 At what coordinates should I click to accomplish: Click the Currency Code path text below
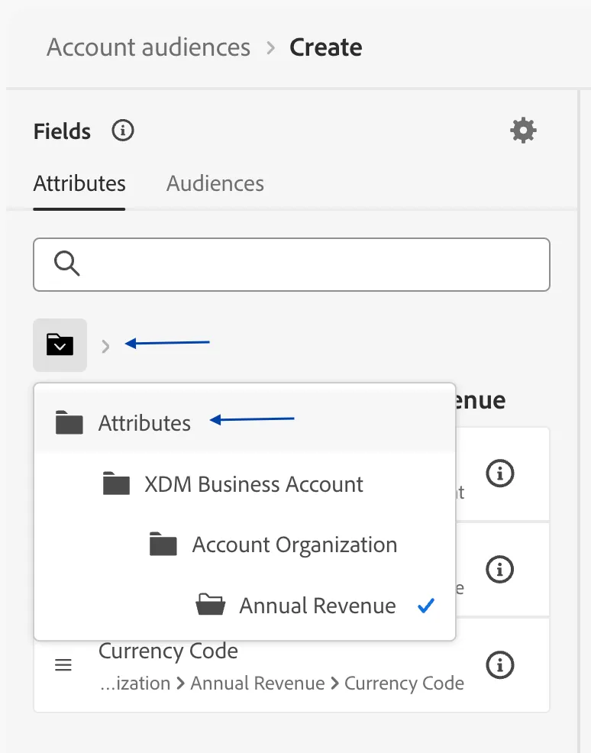[x=282, y=683]
